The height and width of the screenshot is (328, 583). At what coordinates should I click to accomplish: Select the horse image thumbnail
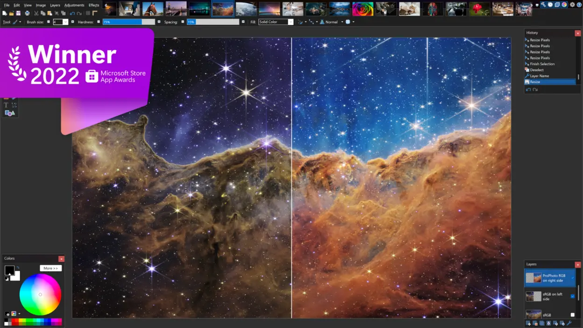[x=152, y=9]
